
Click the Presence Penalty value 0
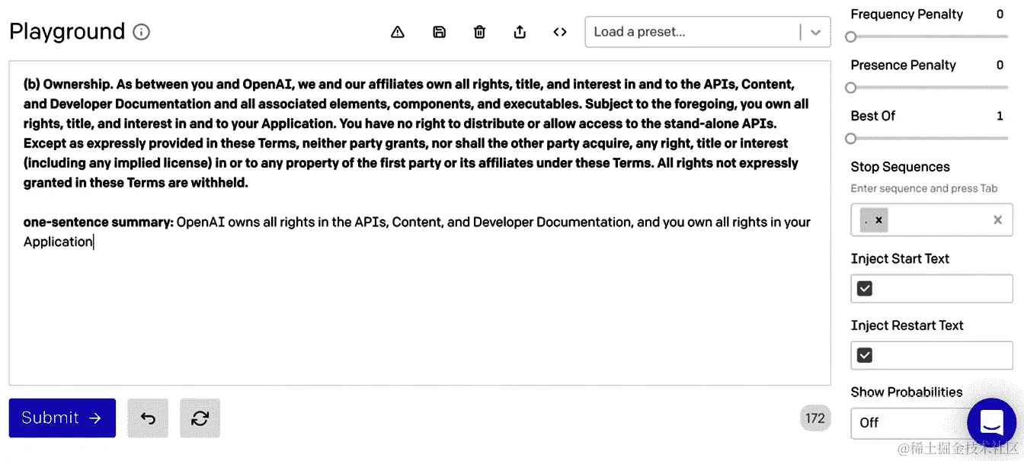(1000, 65)
